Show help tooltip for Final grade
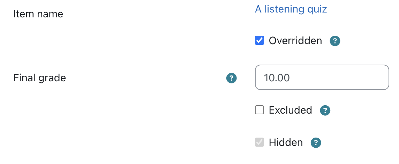 click(231, 78)
